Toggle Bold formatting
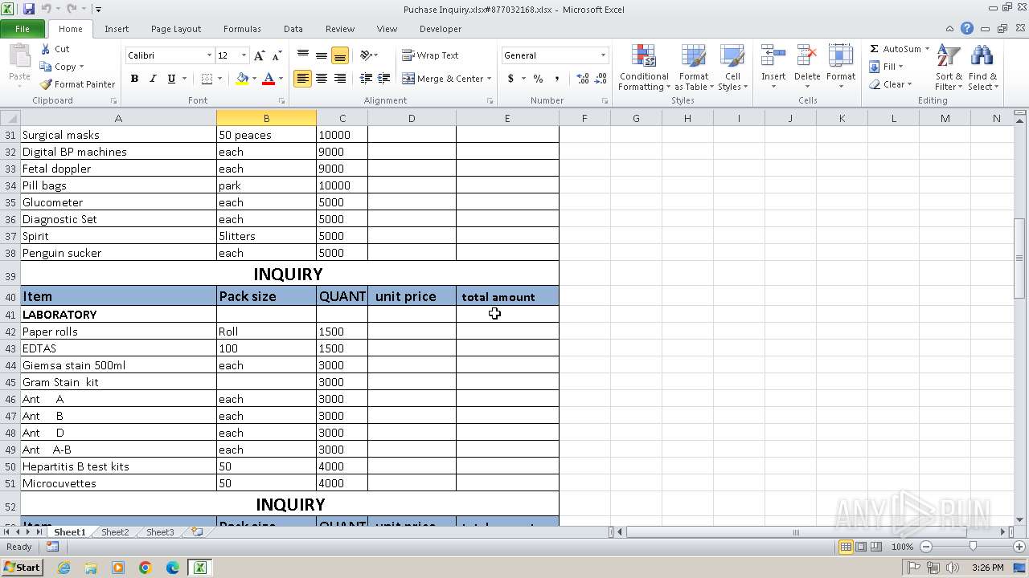 click(134, 79)
